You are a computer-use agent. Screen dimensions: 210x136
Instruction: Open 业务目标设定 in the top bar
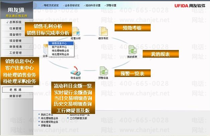point(72,5)
